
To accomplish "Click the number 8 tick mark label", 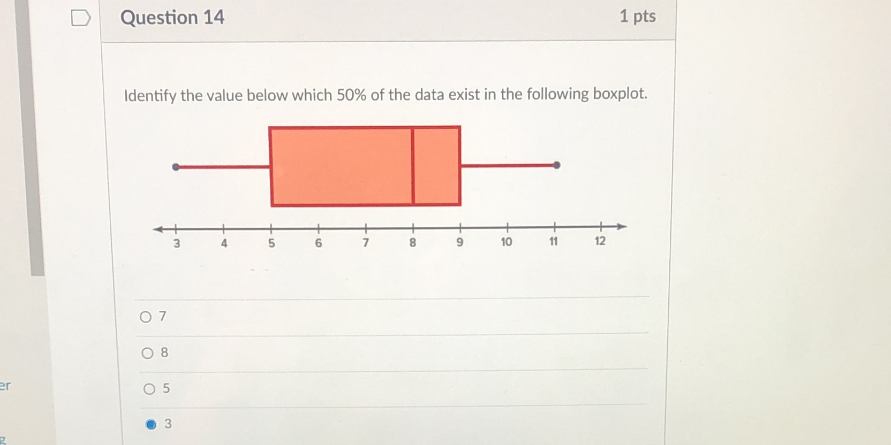I will pyautogui.click(x=413, y=242).
